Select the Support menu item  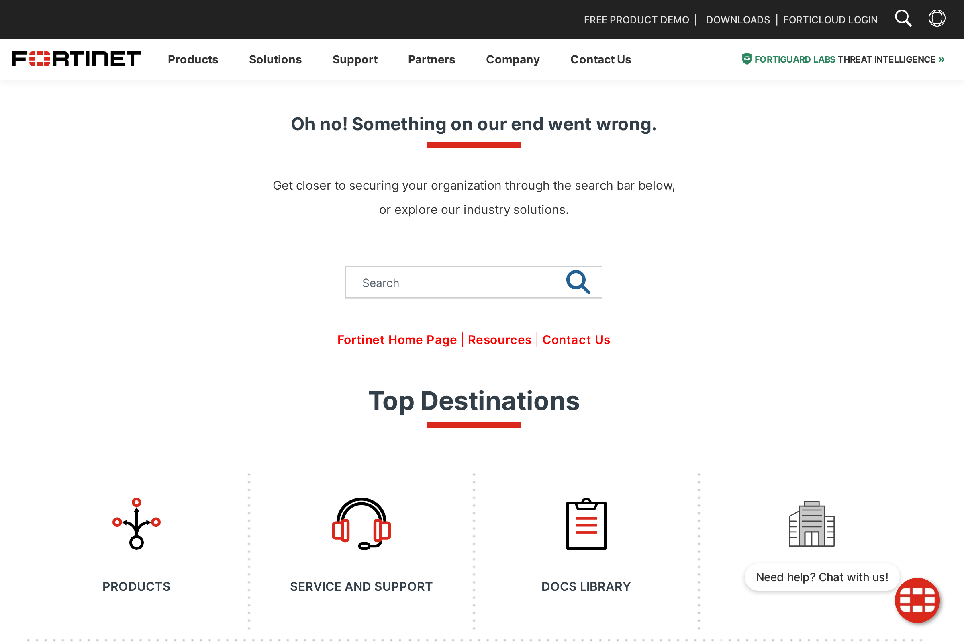click(355, 59)
